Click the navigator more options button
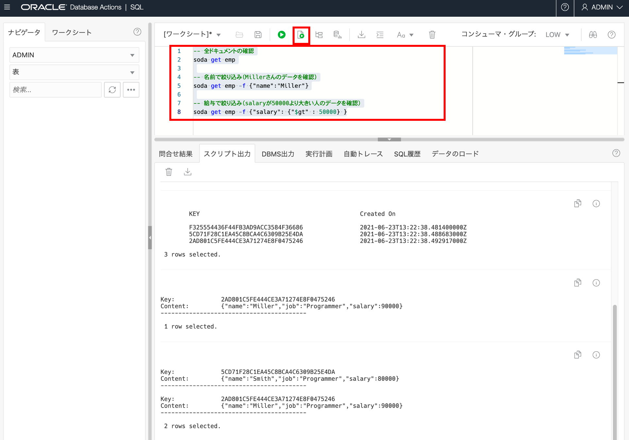This screenshot has height=440, width=629. [x=131, y=90]
